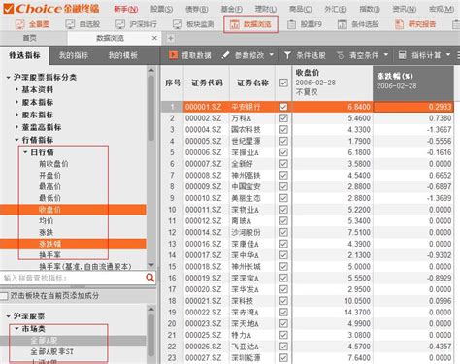
Task: Open the 自选股 toolbar icon
Action: point(70,24)
